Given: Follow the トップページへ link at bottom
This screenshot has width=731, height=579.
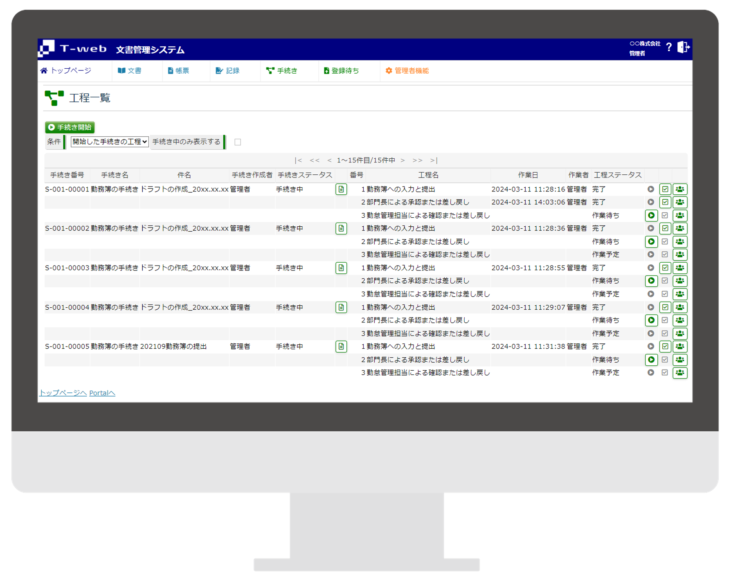Looking at the screenshot, I should [63, 393].
